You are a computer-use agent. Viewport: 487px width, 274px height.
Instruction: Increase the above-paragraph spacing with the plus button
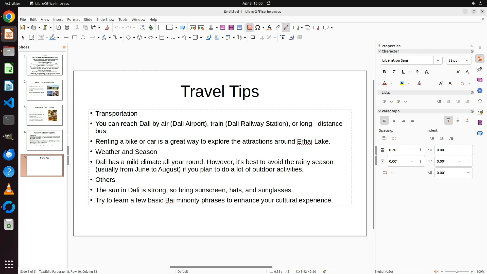[x=420, y=150]
